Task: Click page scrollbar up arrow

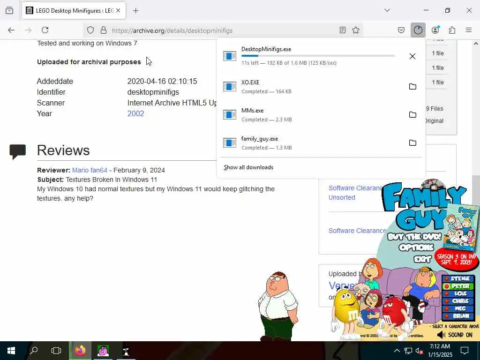Action: 476,44
